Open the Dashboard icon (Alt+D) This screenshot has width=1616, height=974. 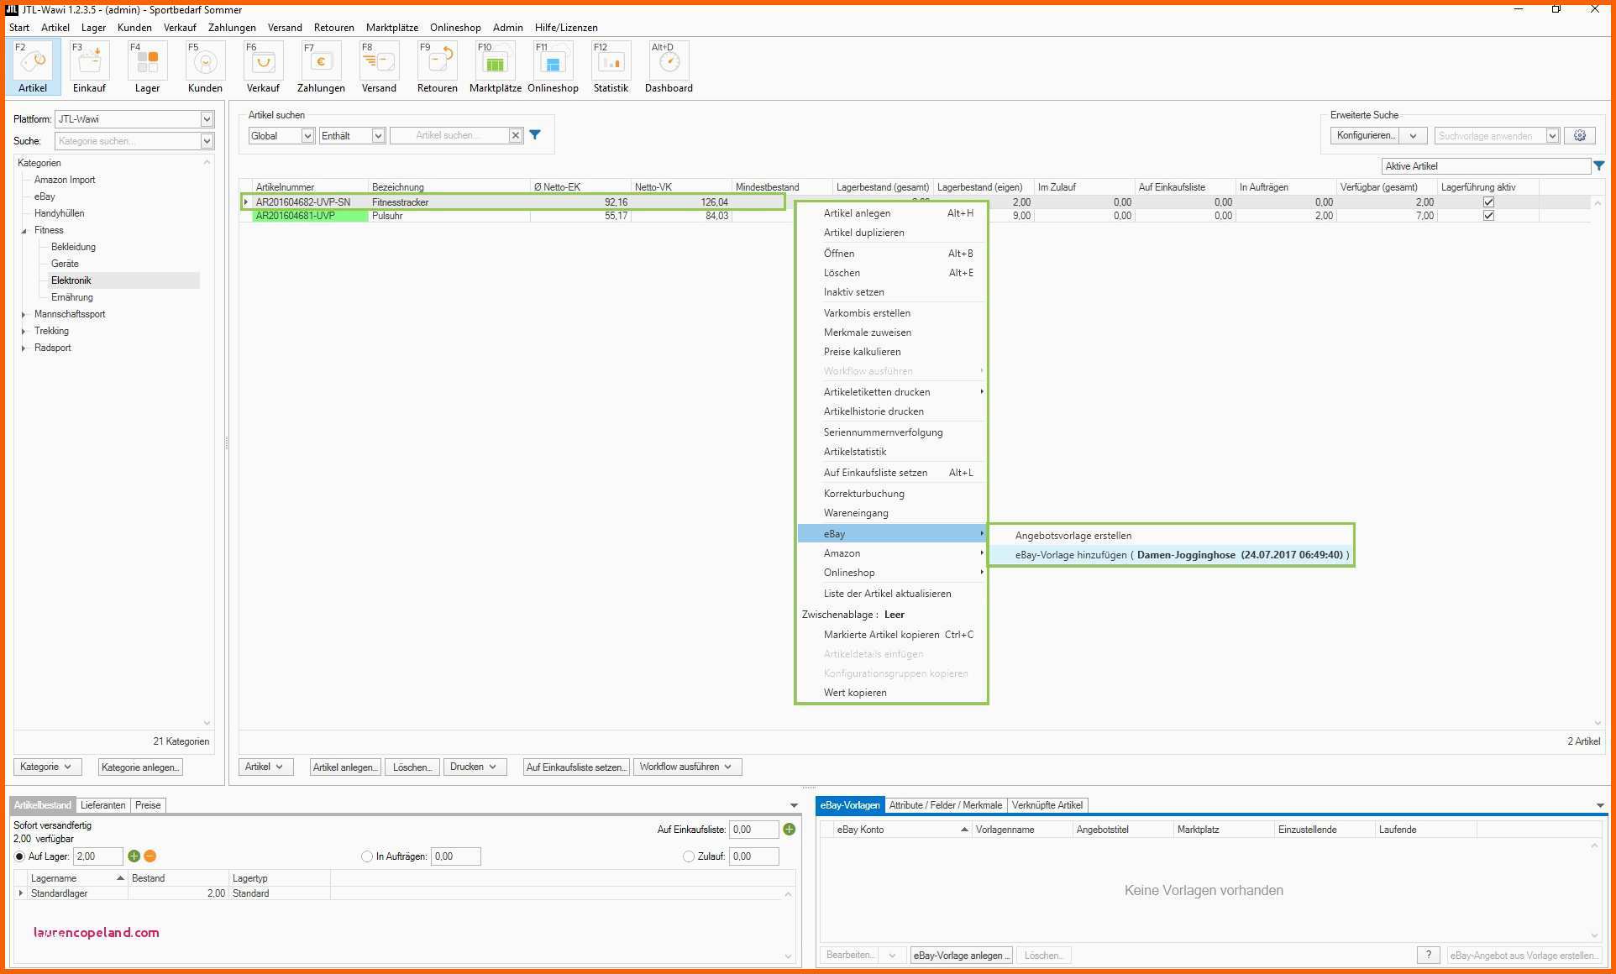[669, 67]
